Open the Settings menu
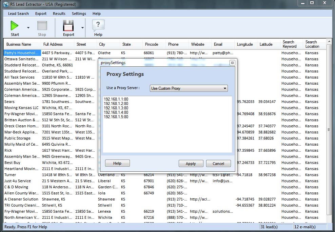Screen dimensions: 335x232 (79, 14)
